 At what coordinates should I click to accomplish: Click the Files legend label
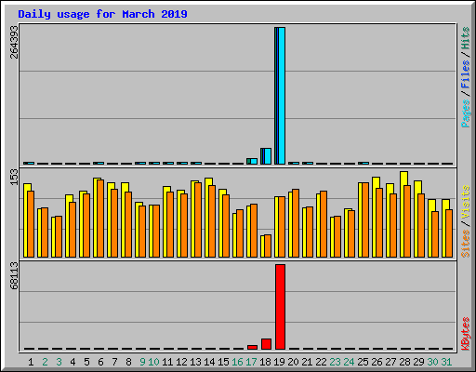(466, 74)
